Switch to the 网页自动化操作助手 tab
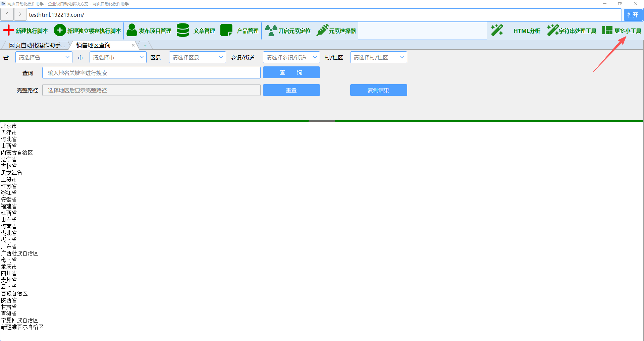The width and height of the screenshot is (644, 341). point(37,45)
